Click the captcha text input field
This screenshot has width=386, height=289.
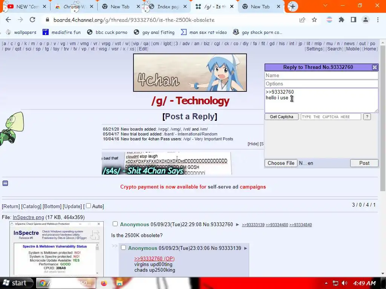coord(331,117)
